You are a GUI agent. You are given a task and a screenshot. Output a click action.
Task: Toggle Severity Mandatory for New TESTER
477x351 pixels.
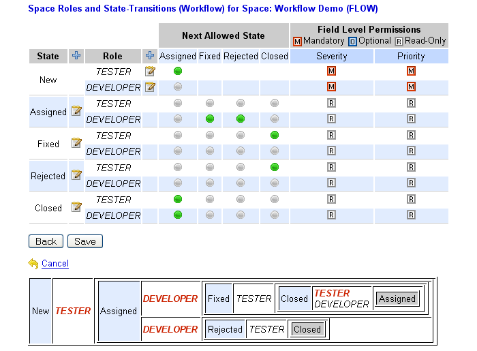[331, 71]
